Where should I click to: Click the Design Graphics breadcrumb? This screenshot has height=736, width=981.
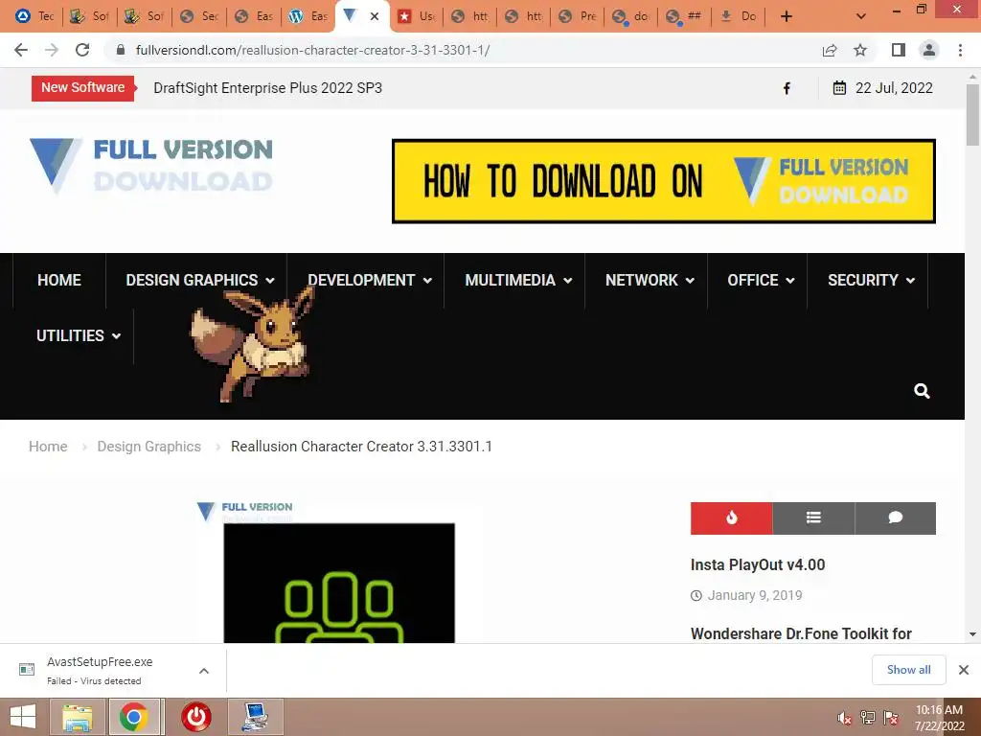point(148,447)
